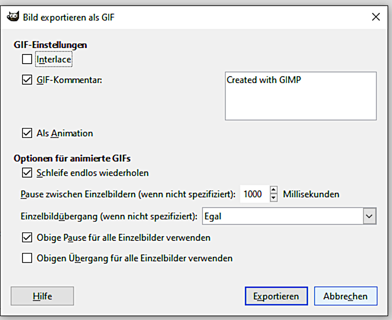392x320 pixels.
Task: Close the GIF export dialog with X
Action: (376, 17)
